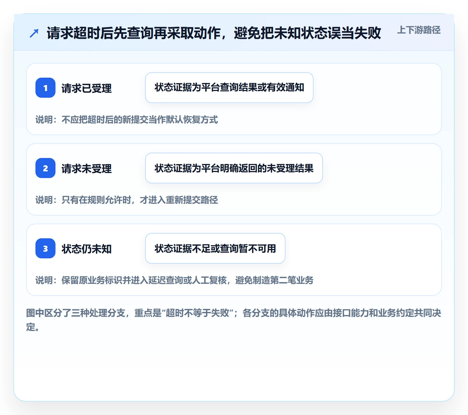Image resolution: width=468 pixels, height=415 pixels.
Task: Click the 请求未受理 heading
Action: pos(87,169)
